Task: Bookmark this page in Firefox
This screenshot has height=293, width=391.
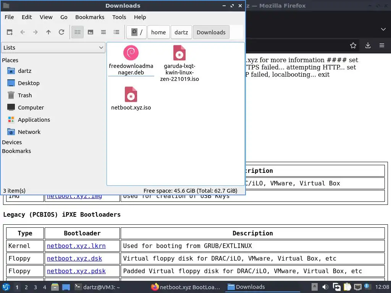Action: coord(353,45)
